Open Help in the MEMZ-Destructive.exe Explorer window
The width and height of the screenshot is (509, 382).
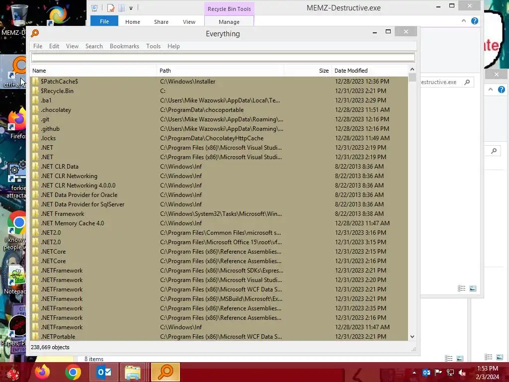(475, 21)
